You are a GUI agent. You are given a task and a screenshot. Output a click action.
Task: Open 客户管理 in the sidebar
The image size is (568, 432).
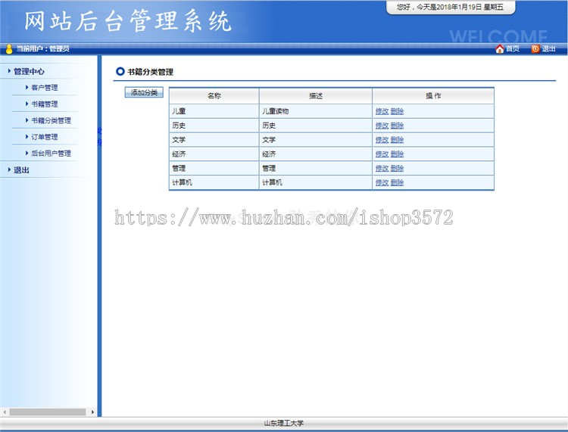point(44,88)
